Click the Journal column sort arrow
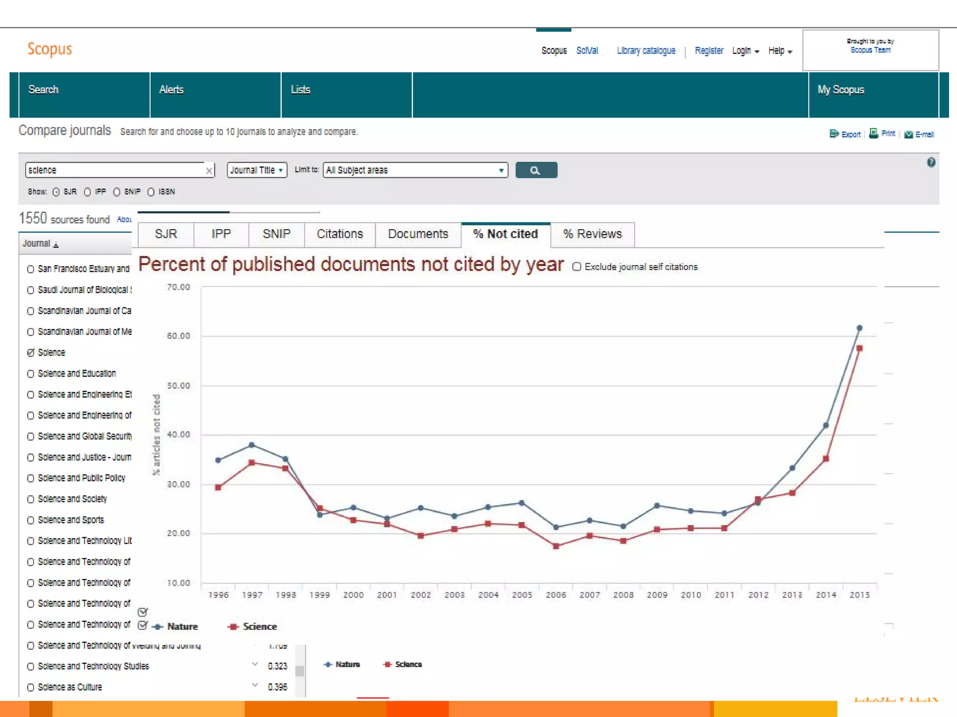Viewport: 957px width, 717px height. 56,244
